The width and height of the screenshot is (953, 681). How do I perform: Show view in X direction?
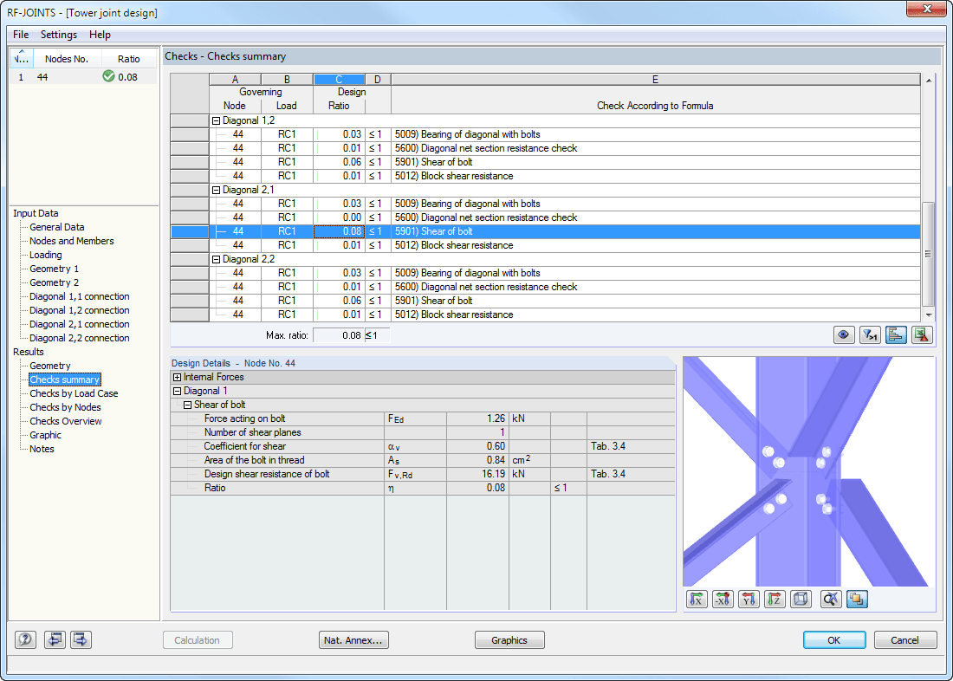click(697, 600)
